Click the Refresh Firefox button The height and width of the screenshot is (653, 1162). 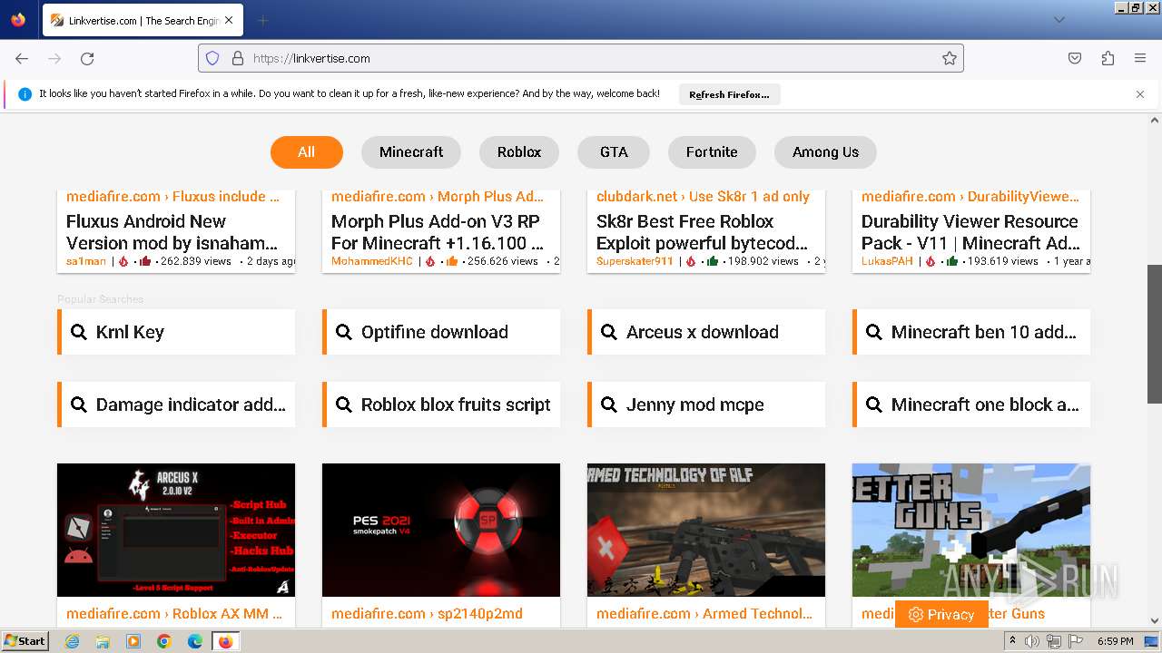pos(729,94)
